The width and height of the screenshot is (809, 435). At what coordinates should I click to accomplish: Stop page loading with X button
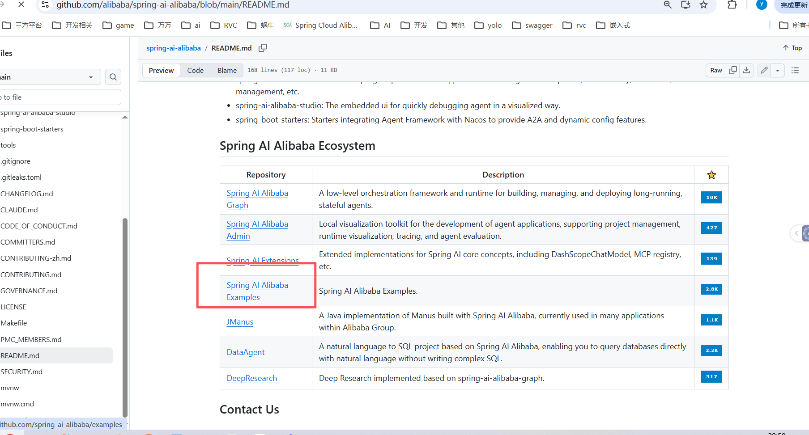point(21,4)
